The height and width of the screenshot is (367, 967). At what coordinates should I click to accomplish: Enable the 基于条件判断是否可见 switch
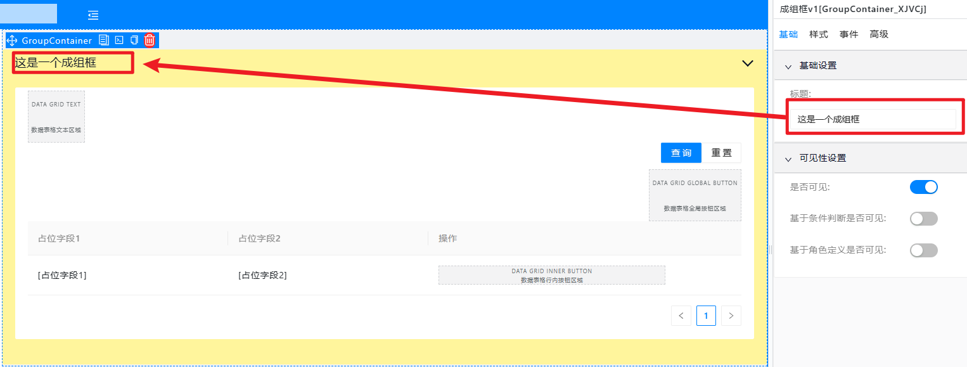click(x=923, y=219)
